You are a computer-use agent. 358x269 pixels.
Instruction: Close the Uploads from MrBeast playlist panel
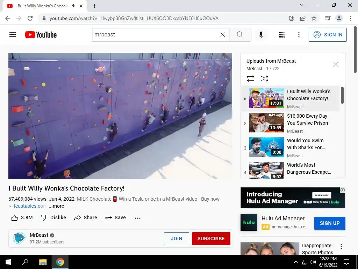coord(336,64)
